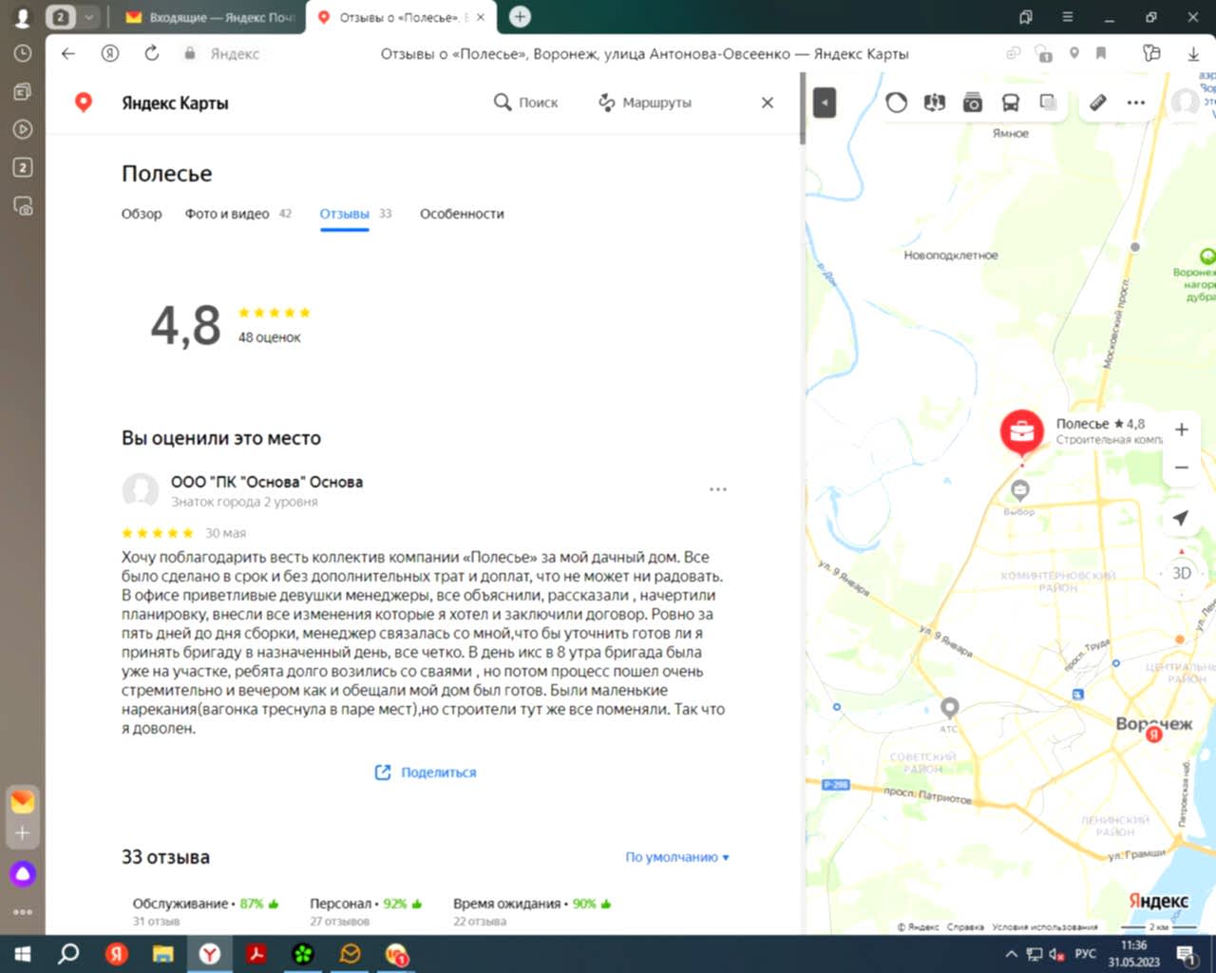Viewport: 1216px width, 973px height.
Task: Click the traffic layer icon on the map
Action: [x=896, y=103]
